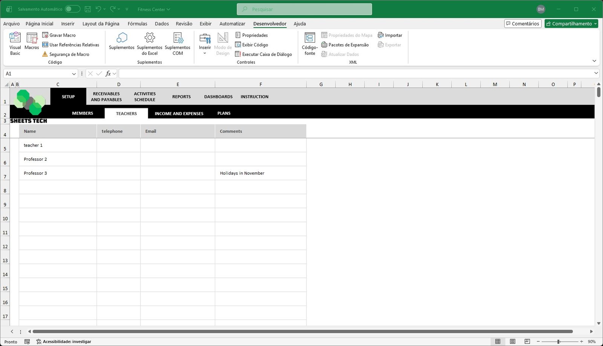Click the Exibir Código icon
The width and height of the screenshot is (603, 346).
coord(238,45)
